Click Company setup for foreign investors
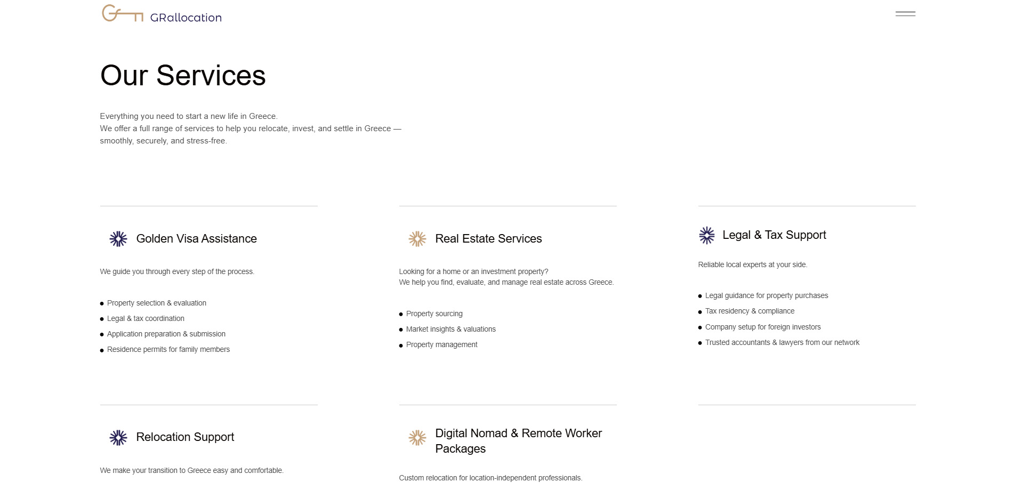1014x490 pixels. click(763, 327)
